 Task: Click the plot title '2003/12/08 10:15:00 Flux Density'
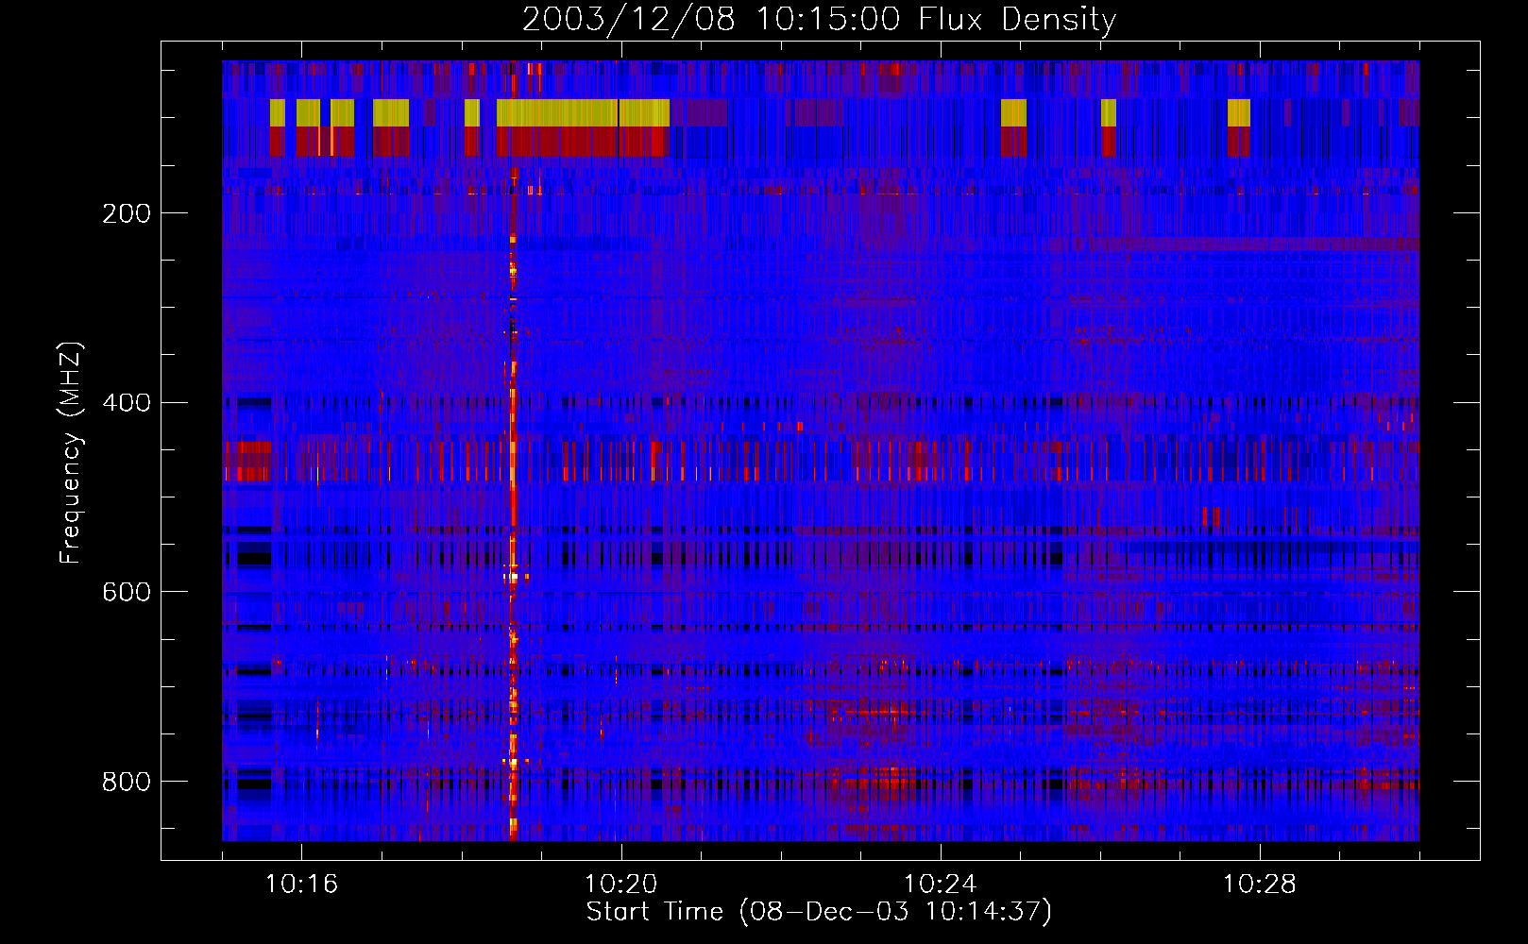pos(819,19)
